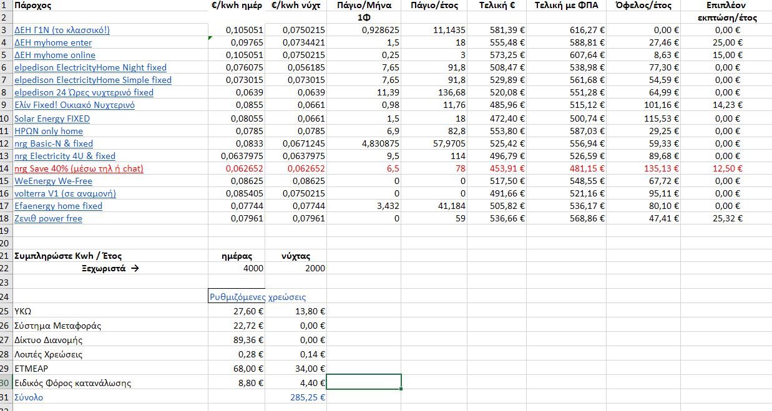Select the €/kwh νύχτ header cell
The height and width of the screenshot is (411, 772).
click(296, 6)
